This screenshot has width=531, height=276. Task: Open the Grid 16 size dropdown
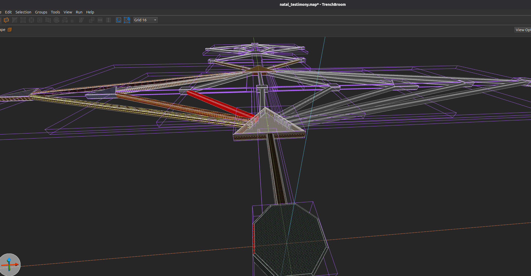click(145, 20)
